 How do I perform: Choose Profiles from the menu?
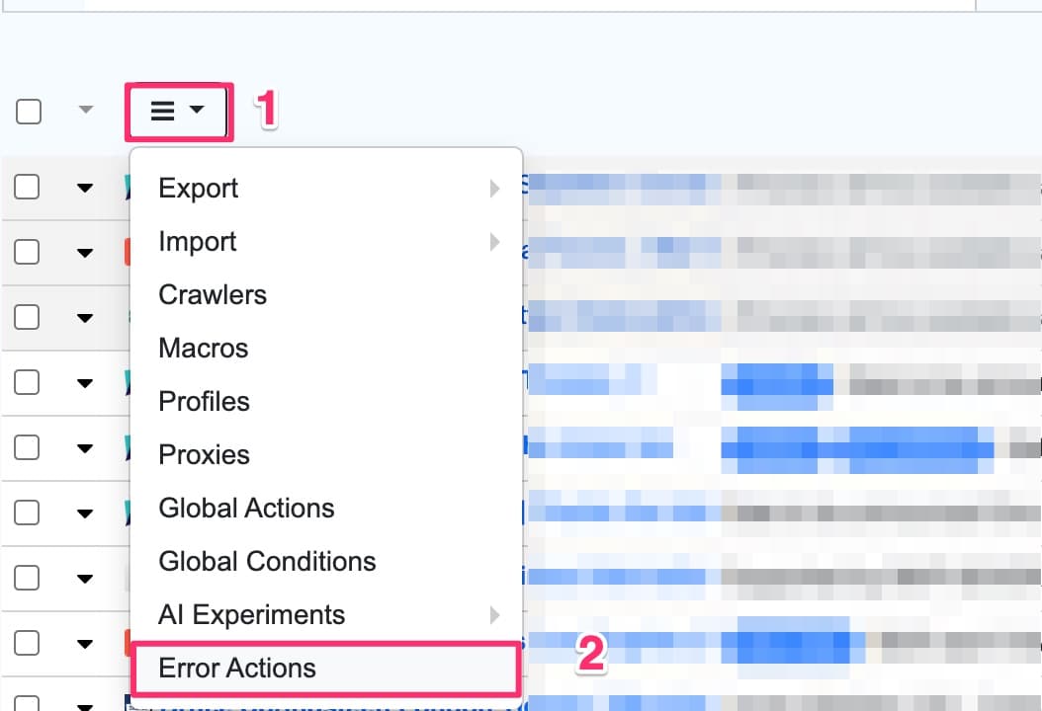click(x=203, y=401)
